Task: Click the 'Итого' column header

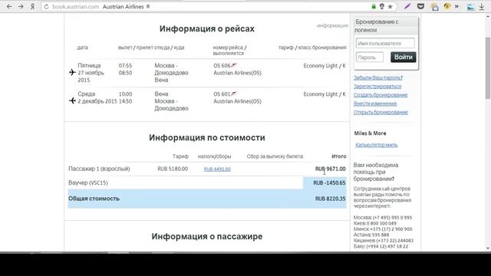Action: (339, 156)
